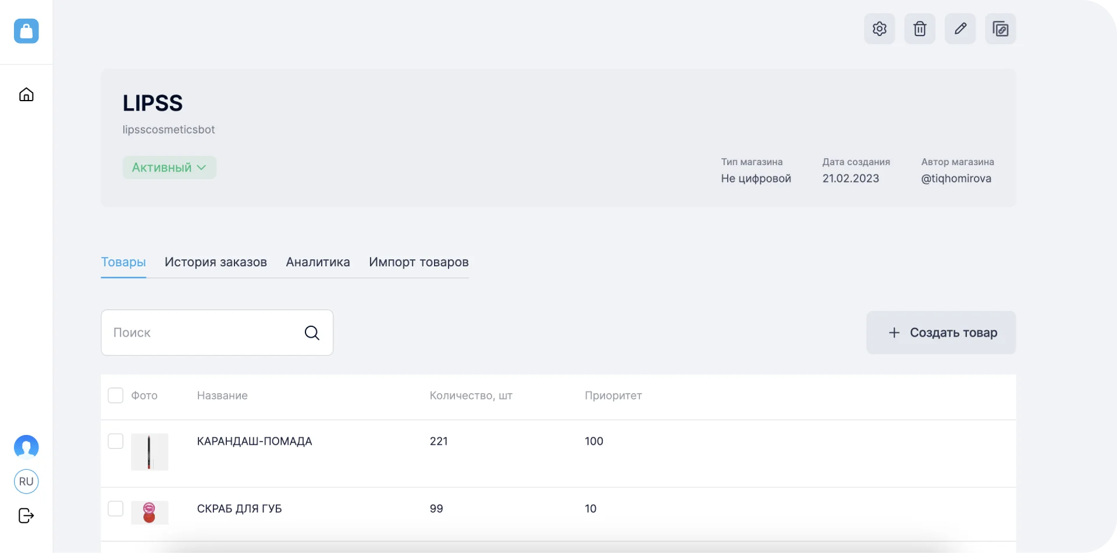
Task: Open the Аналитика tab
Action: (x=318, y=262)
